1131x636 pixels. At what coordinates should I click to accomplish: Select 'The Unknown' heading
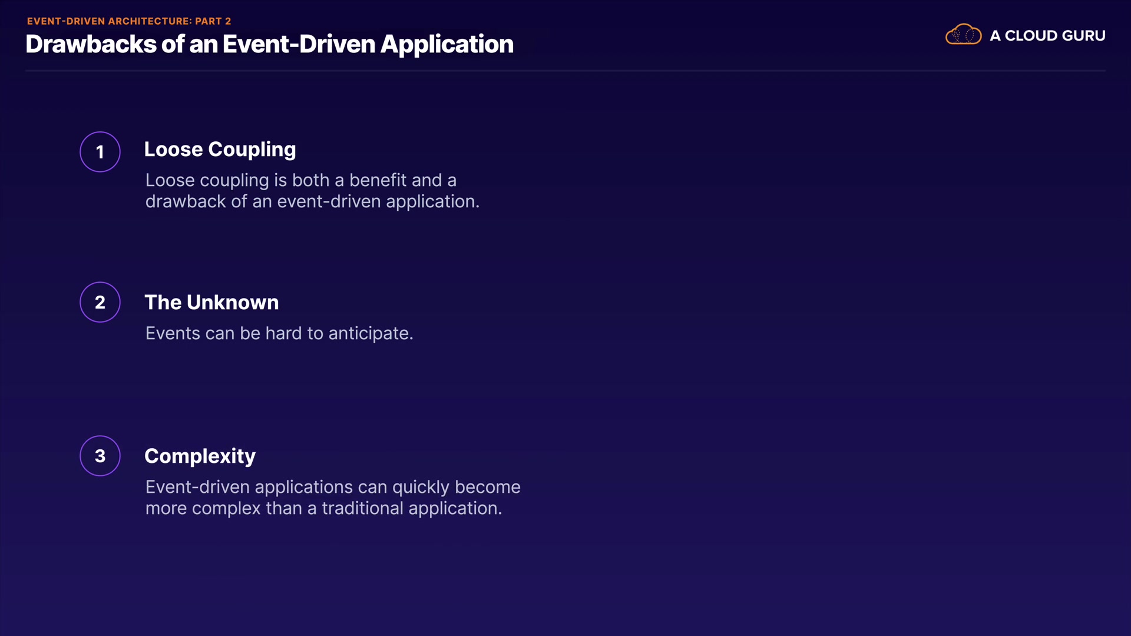tap(211, 303)
